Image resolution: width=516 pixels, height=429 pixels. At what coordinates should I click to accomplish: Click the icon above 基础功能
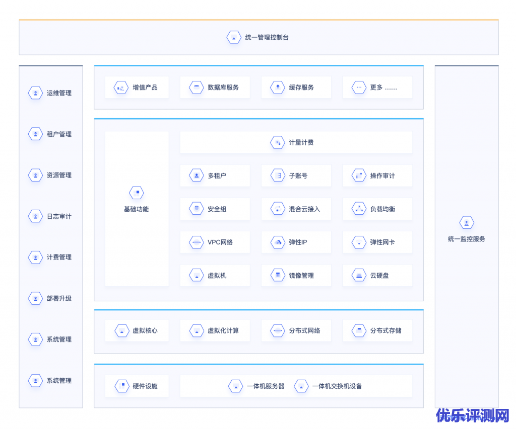pyautogui.click(x=137, y=193)
